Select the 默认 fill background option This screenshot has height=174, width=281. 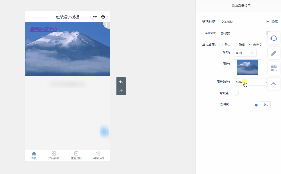[221, 45]
